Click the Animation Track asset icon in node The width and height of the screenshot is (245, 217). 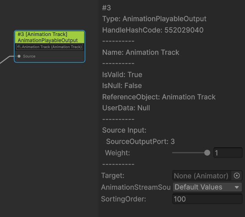[19, 47]
